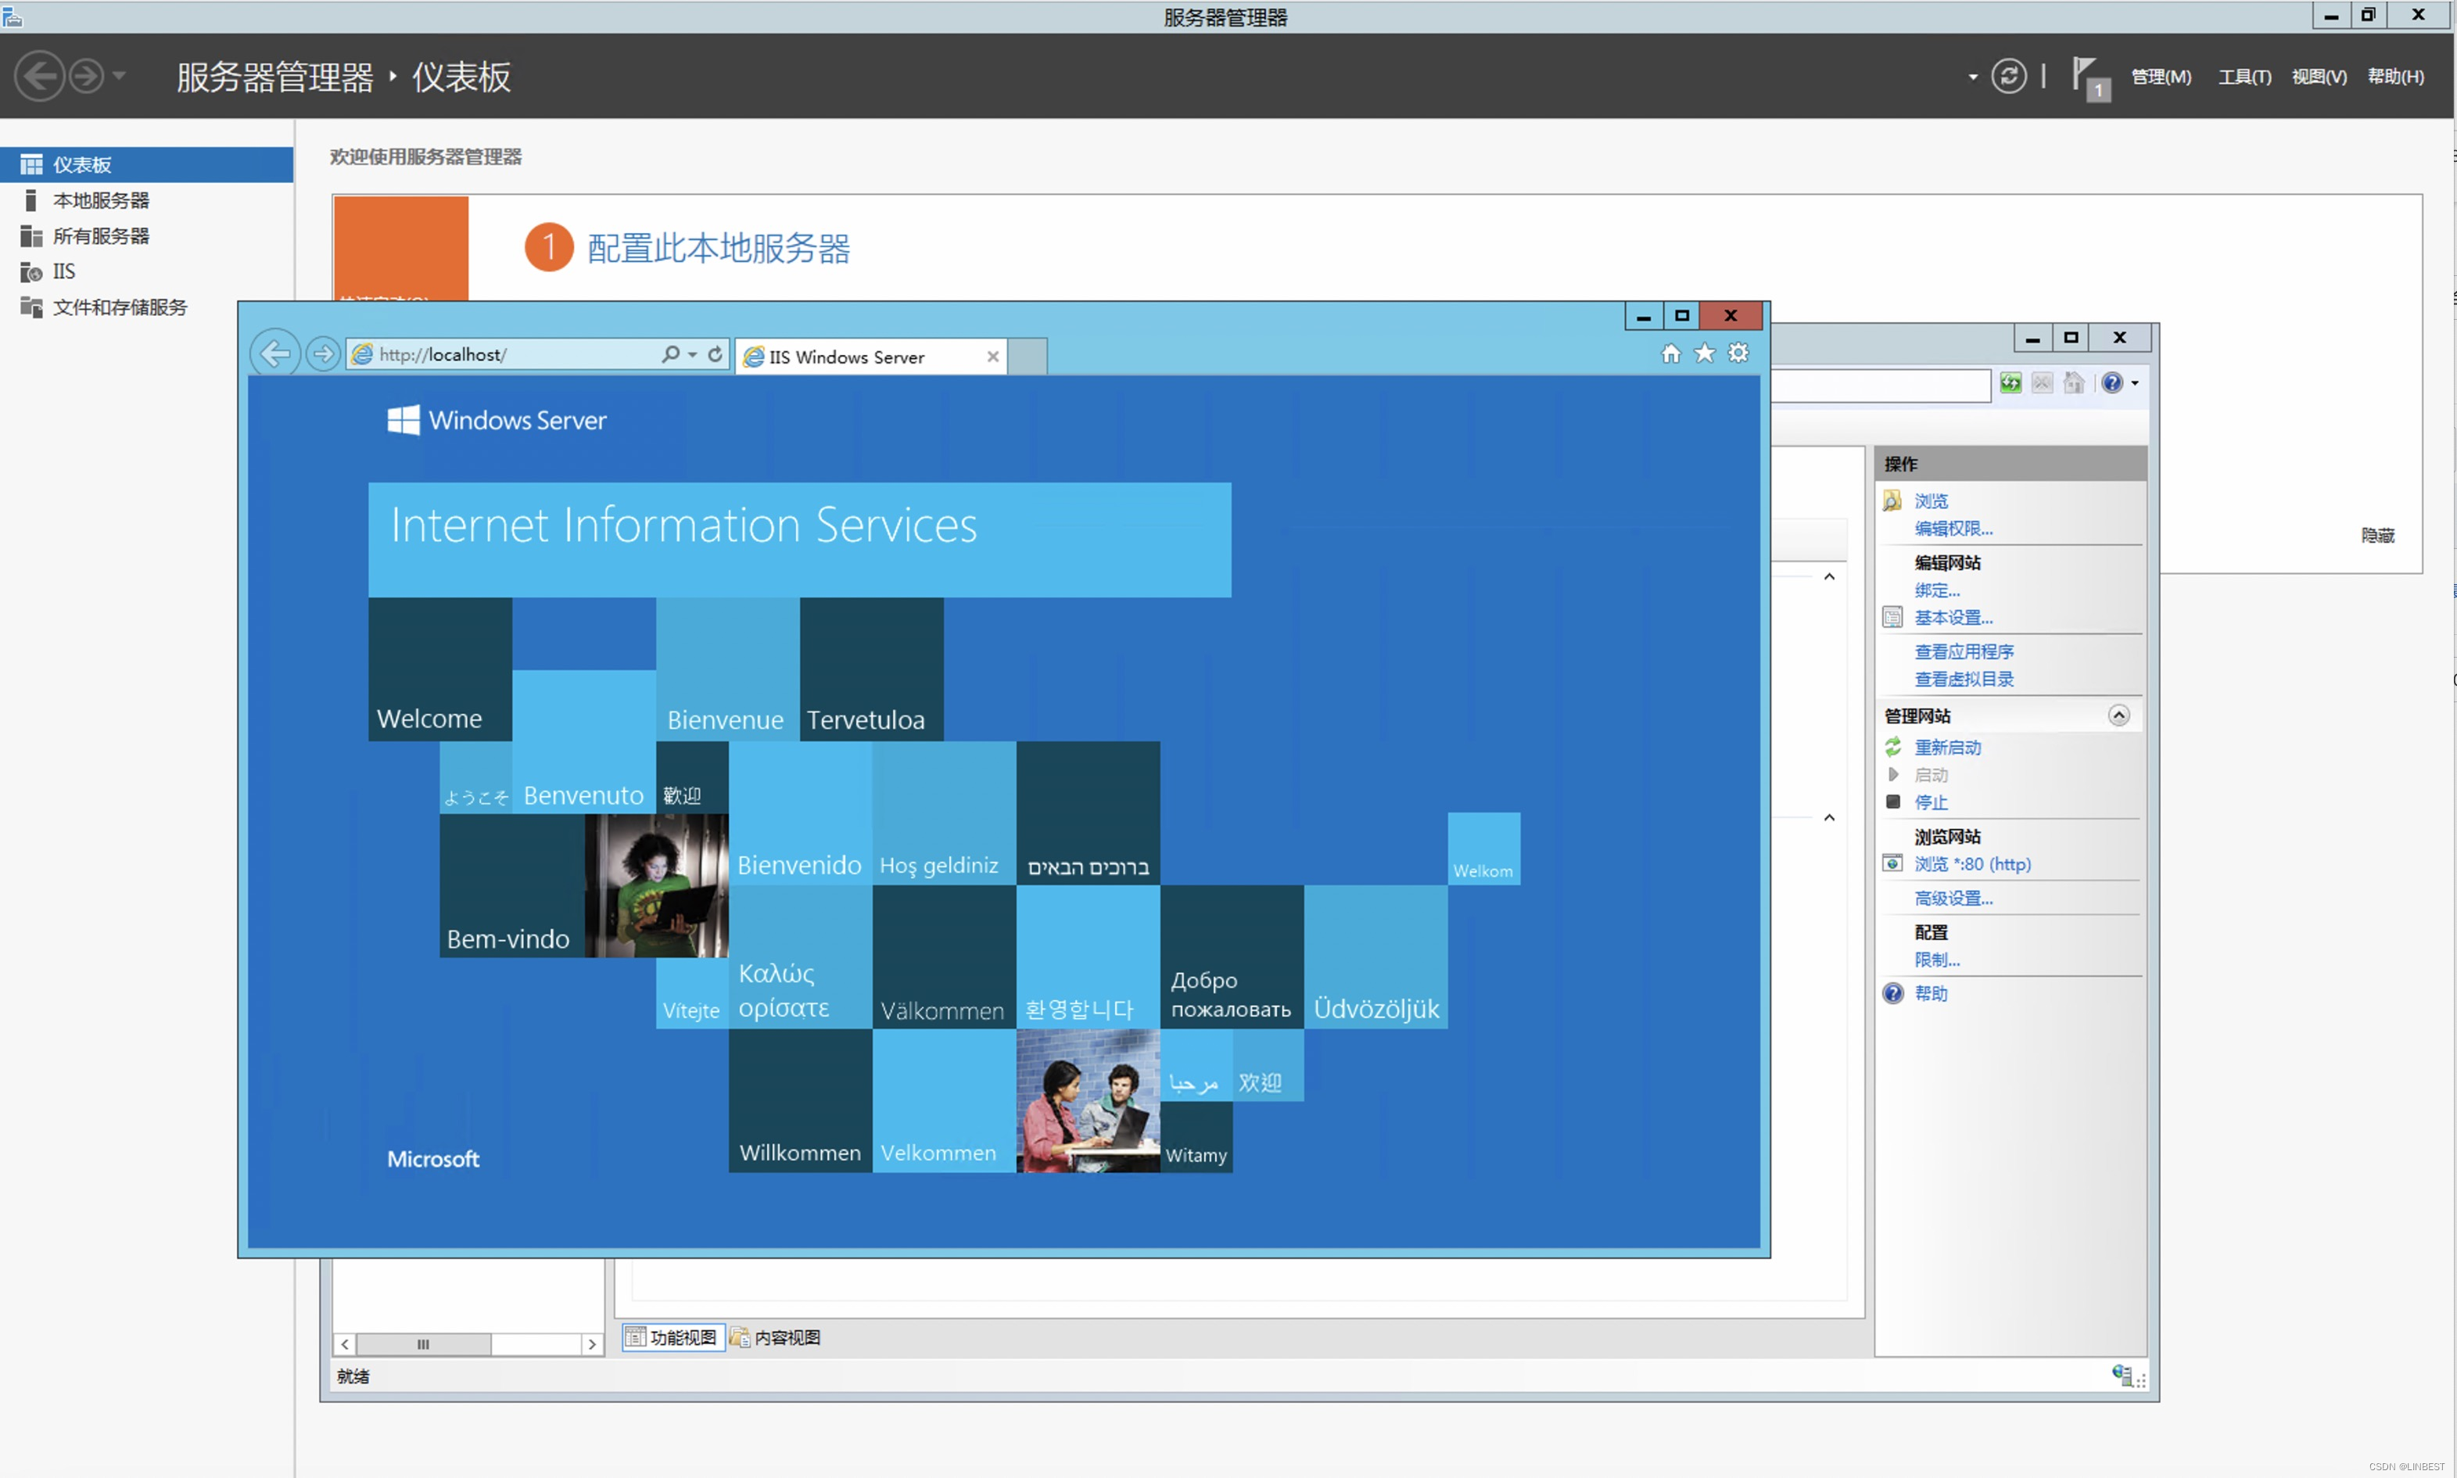Image resolution: width=2457 pixels, height=1478 pixels.
Task: Open a new browser tab
Action: [1027, 357]
